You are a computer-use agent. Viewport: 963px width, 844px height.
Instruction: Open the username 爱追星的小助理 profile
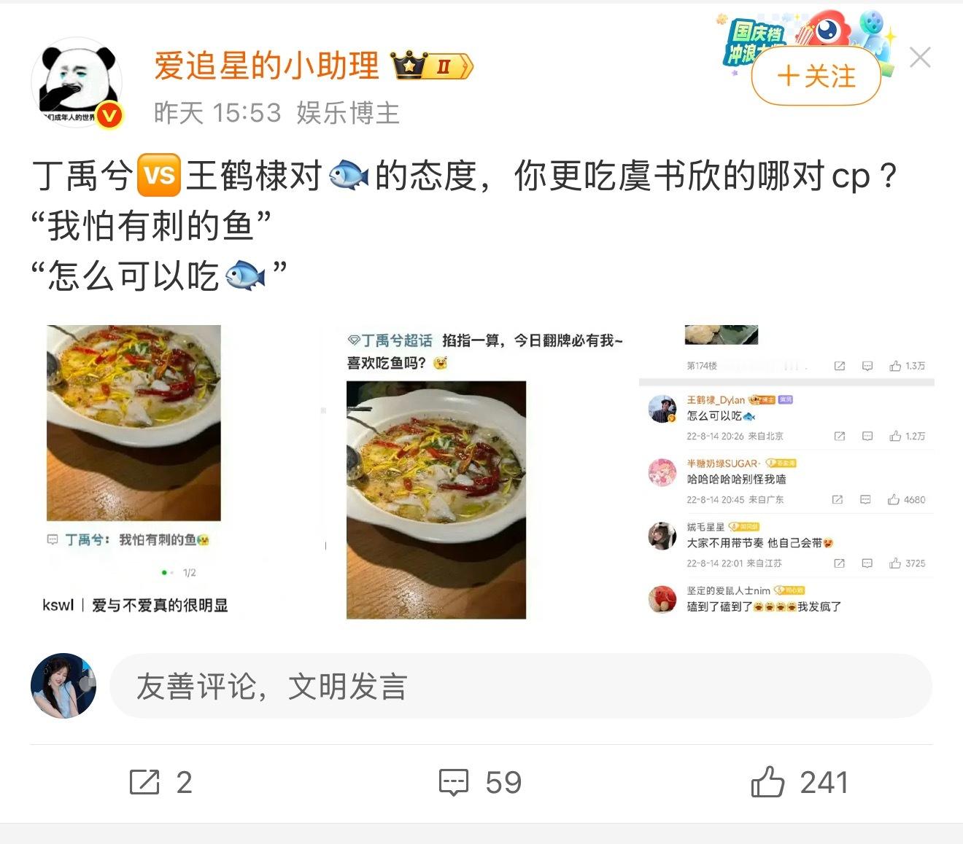coord(266,66)
